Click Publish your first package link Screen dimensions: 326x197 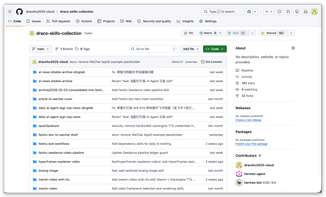tap(251, 144)
